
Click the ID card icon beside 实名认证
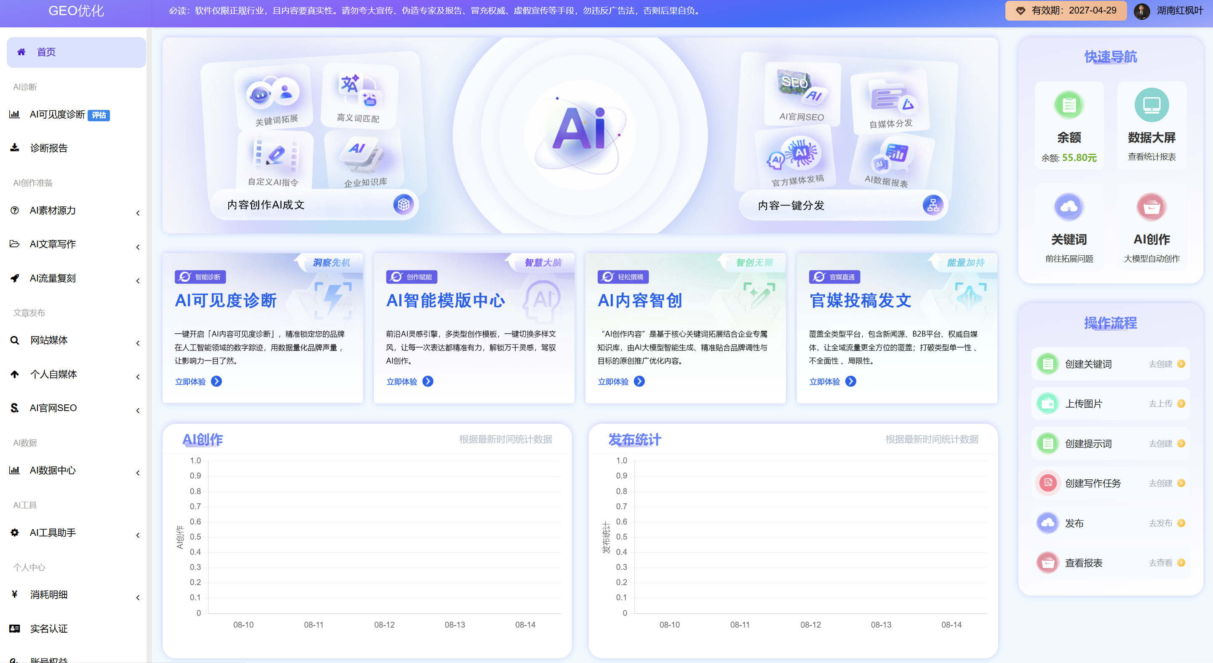[x=15, y=628]
